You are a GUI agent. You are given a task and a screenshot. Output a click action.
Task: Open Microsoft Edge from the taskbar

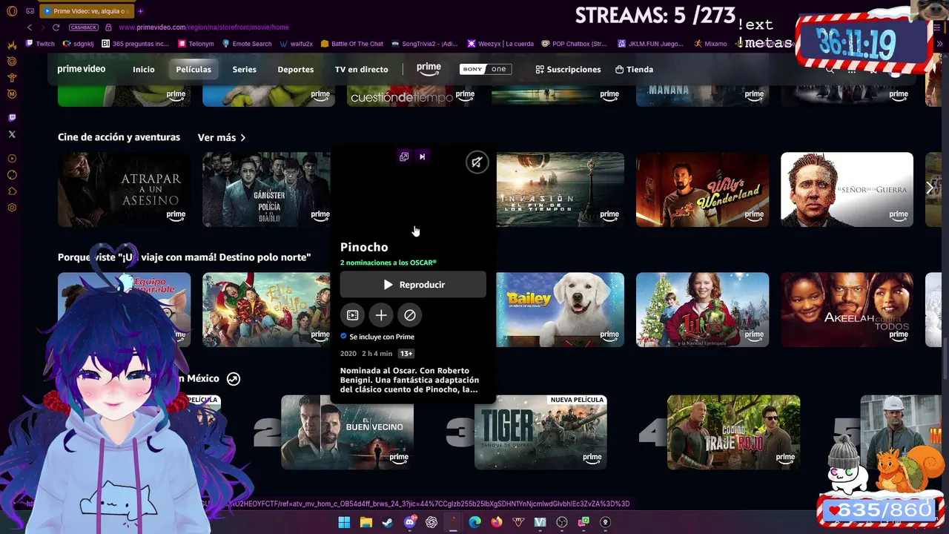[474, 522]
